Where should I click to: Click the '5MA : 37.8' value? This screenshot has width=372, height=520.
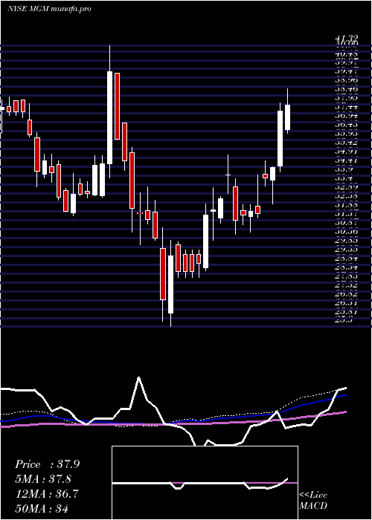coord(43,479)
